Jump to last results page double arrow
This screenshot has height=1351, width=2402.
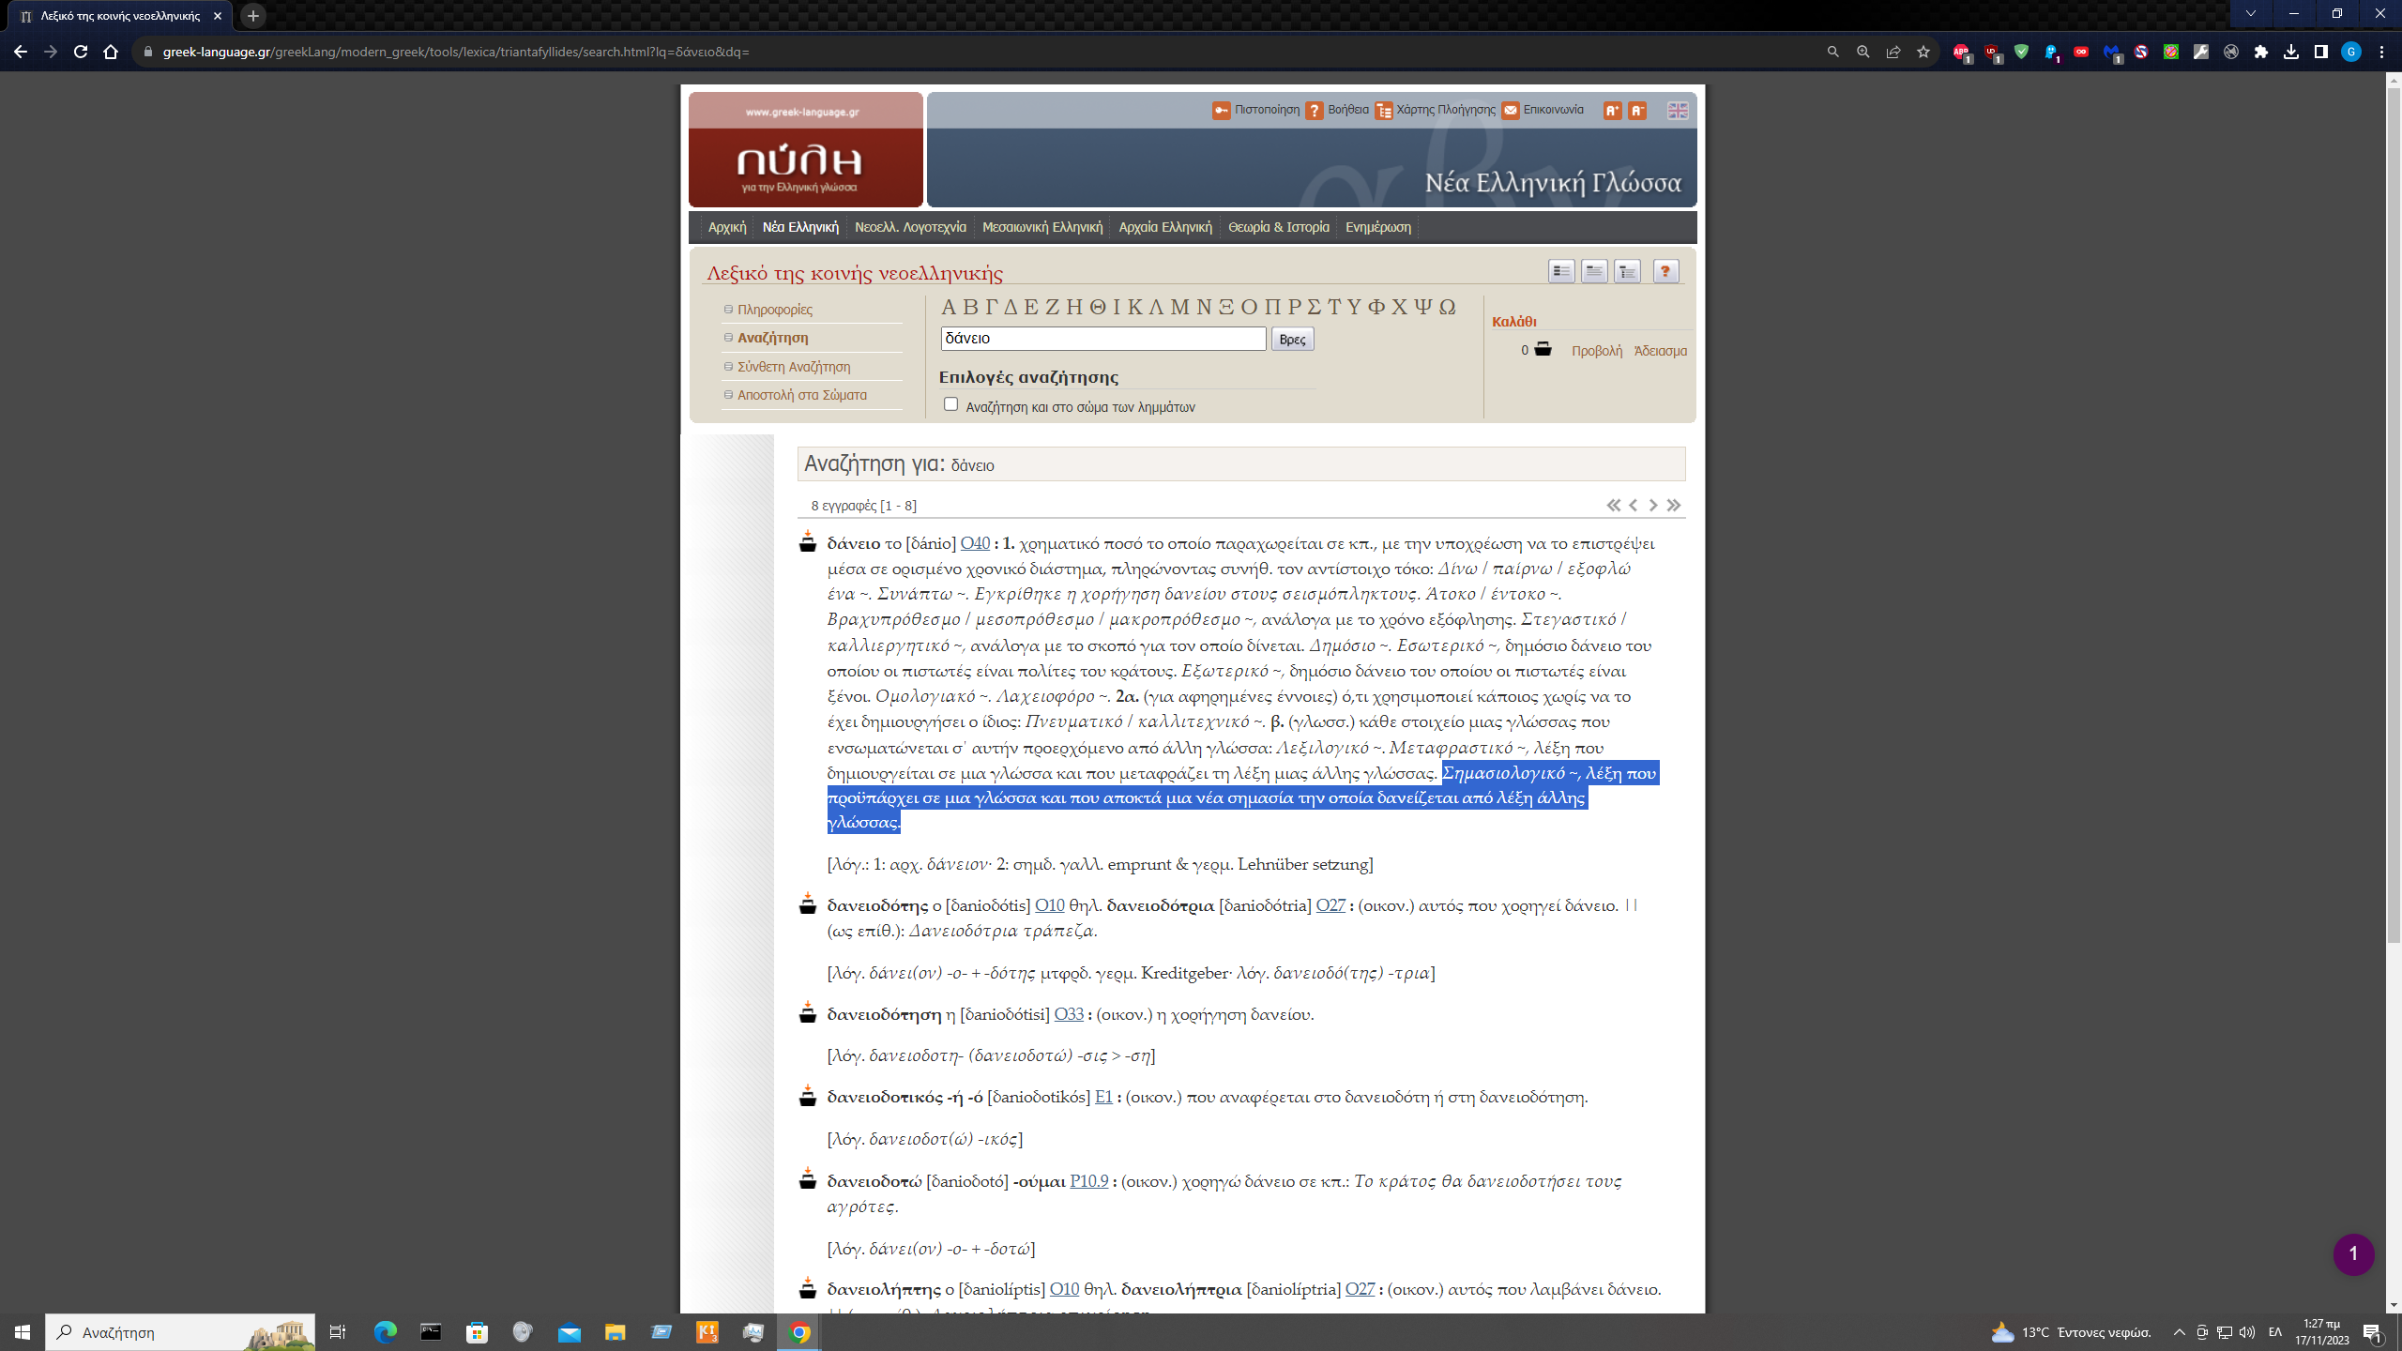[x=1674, y=506]
